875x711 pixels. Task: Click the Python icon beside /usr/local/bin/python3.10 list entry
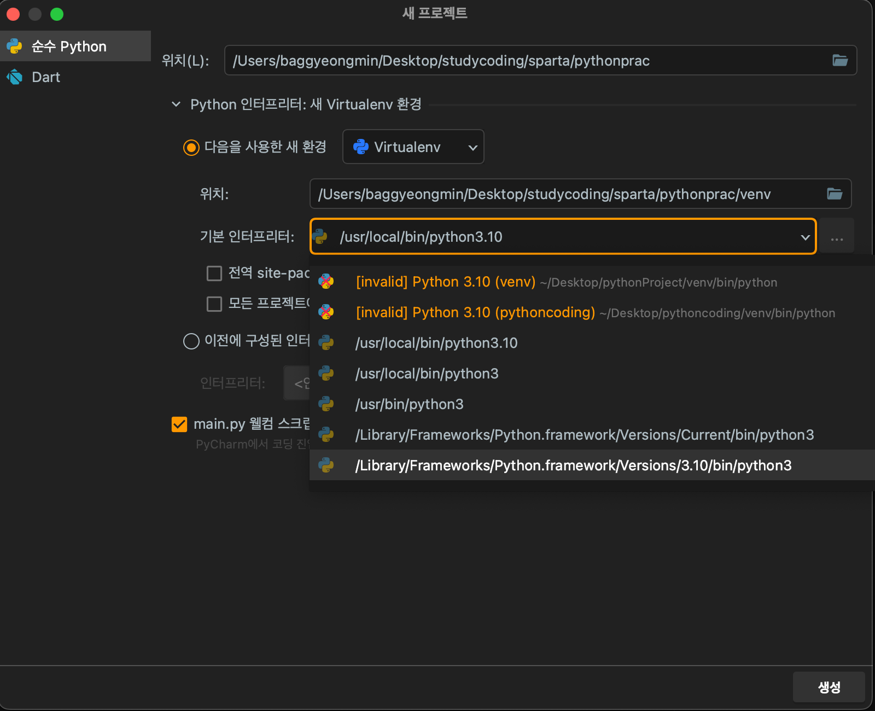[x=326, y=343]
